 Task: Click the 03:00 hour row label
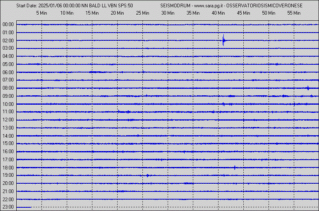coord(8,48)
